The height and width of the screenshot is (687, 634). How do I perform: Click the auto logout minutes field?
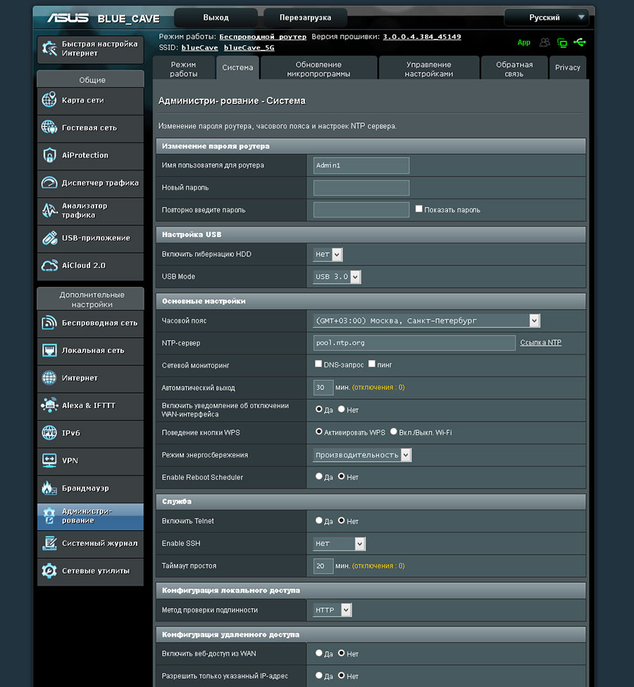[x=323, y=388]
